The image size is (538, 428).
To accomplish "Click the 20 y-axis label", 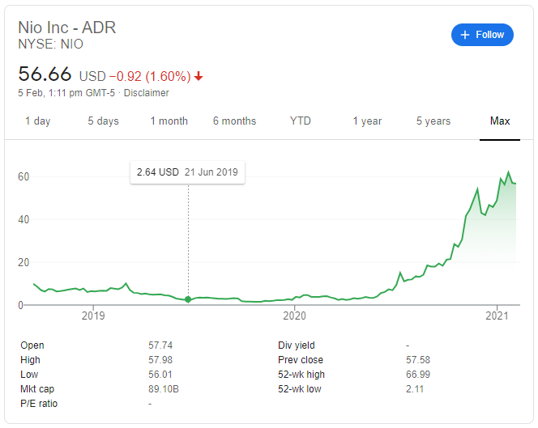I will (x=23, y=262).
